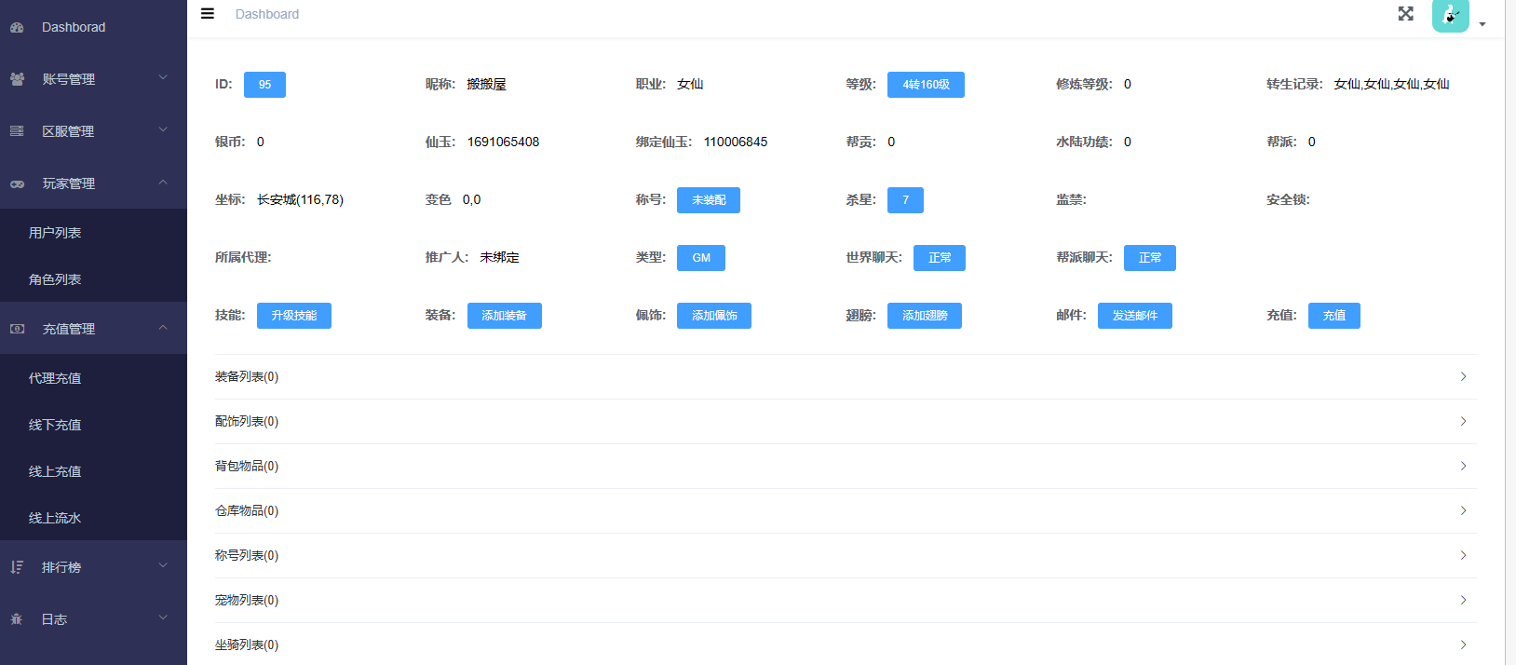1516x665 pixels.
Task: Go to 角色列表 page
Action: pos(55,279)
